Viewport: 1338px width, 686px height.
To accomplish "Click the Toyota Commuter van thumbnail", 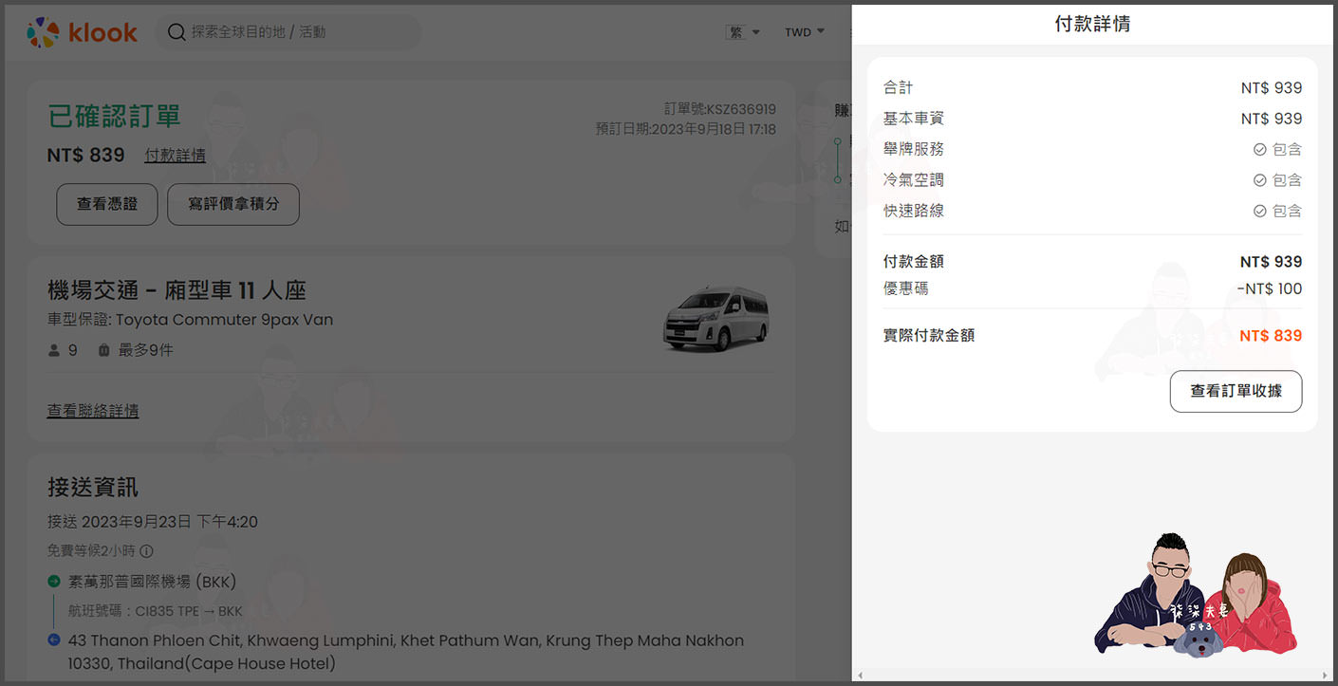I will coord(715,319).
